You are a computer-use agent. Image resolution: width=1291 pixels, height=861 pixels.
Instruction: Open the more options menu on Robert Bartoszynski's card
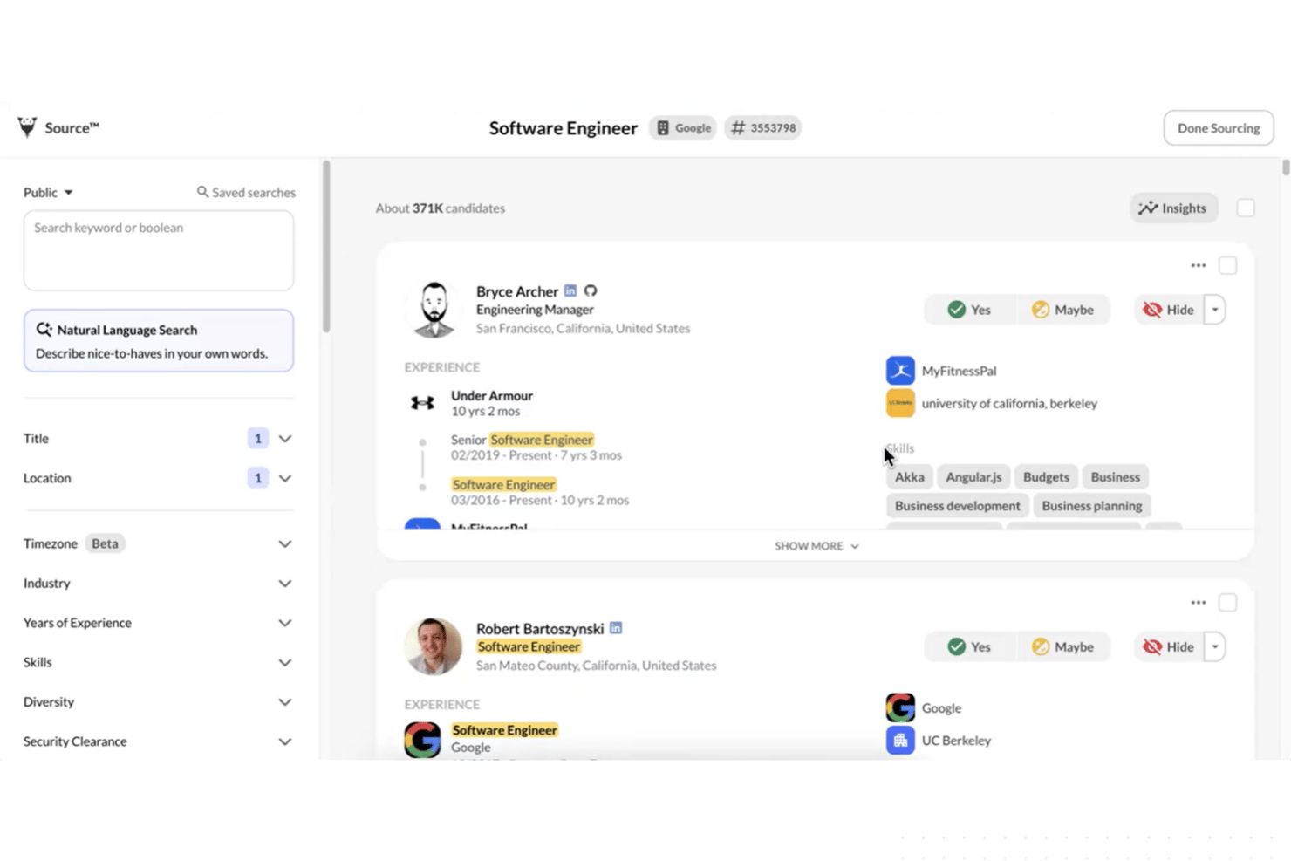tap(1199, 603)
